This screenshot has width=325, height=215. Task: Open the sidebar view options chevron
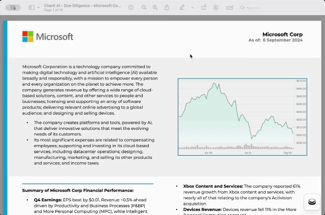[39, 8]
